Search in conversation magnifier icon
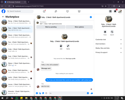The height and width of the screenshot is (100, 125). pyautogui.click(x=112, y=32)
